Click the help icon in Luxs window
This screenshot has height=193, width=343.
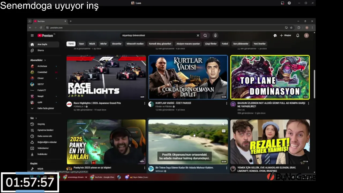coord(289,3)
